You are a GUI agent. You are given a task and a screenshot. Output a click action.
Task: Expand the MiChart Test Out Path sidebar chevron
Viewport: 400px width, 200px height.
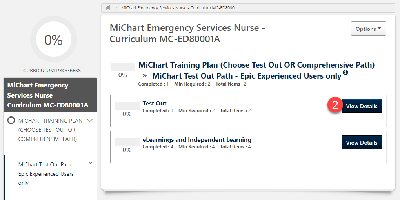91,163
